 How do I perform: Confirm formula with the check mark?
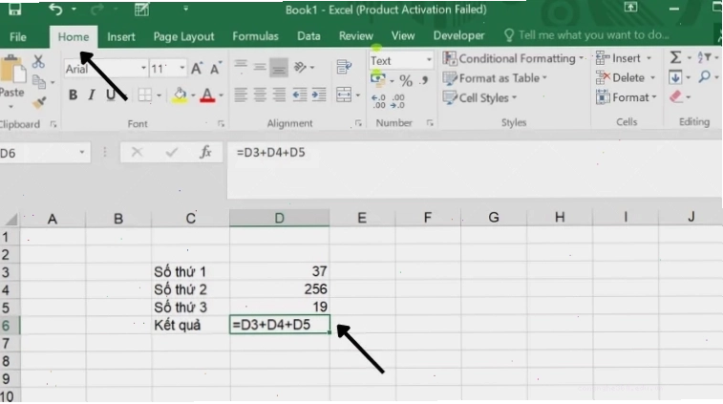[x=172, y=152]
